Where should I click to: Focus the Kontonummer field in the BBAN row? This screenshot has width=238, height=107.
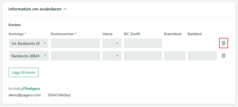[x=75, y=56]
